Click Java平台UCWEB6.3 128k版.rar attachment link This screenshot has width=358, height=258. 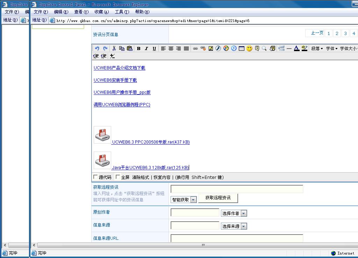pyautogui.click(x=150, y=167)
